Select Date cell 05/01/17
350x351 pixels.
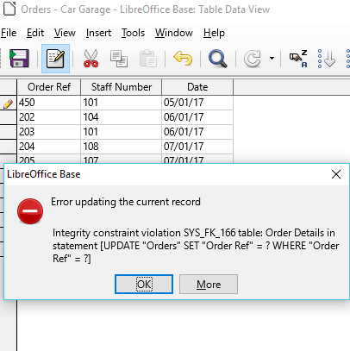pyautogui.click(x=197, y=103)
